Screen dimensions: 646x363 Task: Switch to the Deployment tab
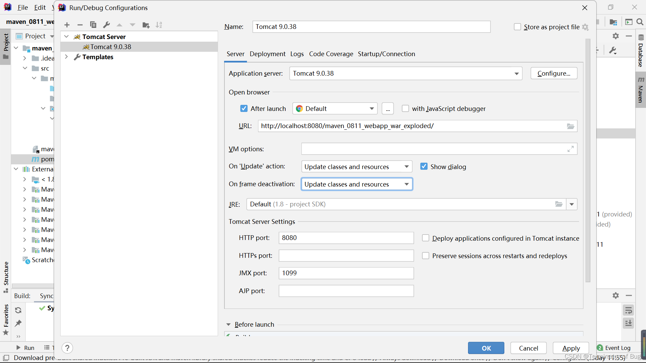click(x=267, y=54)
